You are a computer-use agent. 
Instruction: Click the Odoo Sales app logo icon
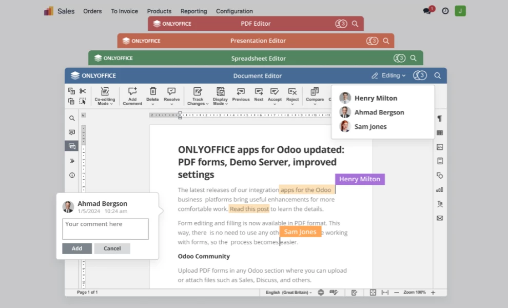(x=49, y=11)
